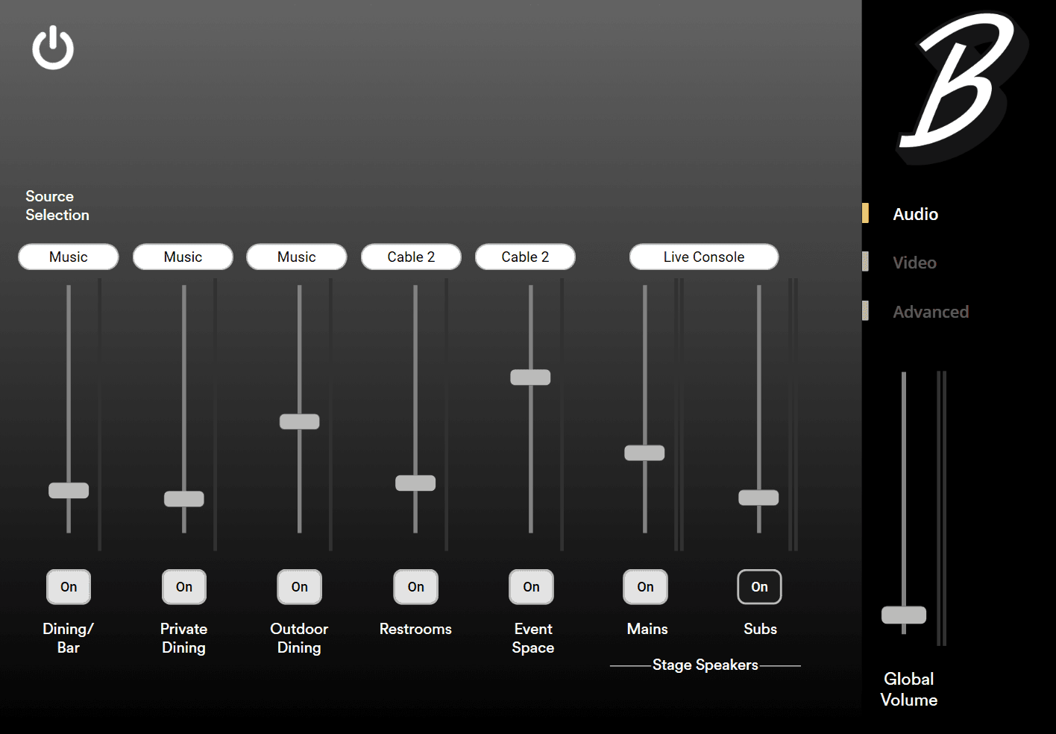Toggle Subs On button

click(760, 587)
